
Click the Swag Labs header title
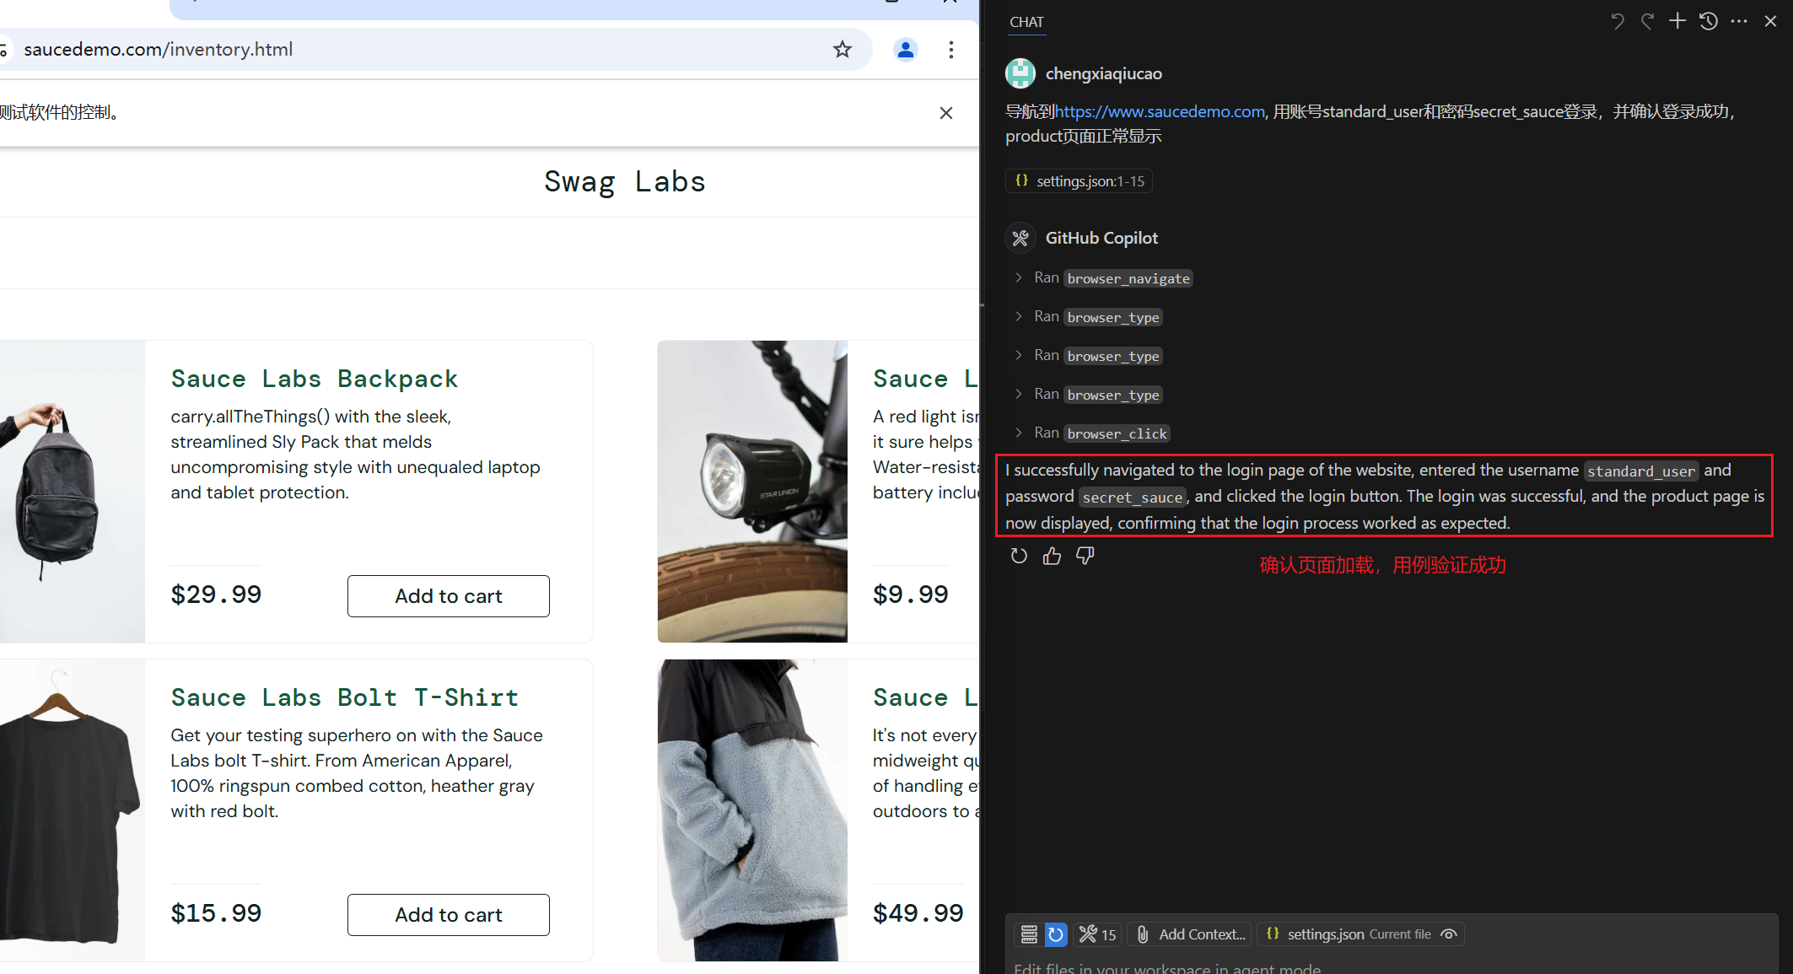coord(625,182)
